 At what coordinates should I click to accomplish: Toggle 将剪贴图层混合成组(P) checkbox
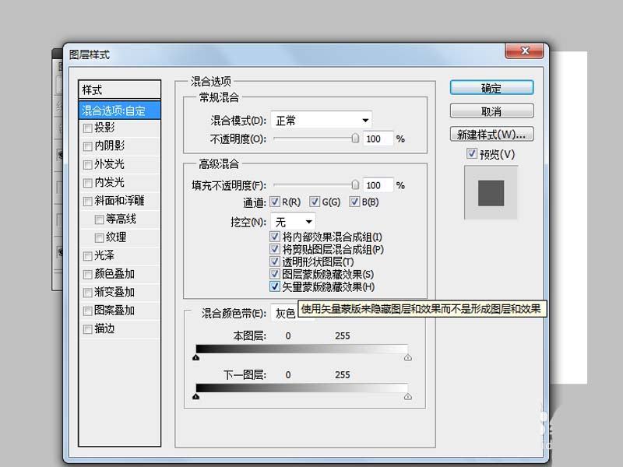pyautogui.click(x=275, y=249)
